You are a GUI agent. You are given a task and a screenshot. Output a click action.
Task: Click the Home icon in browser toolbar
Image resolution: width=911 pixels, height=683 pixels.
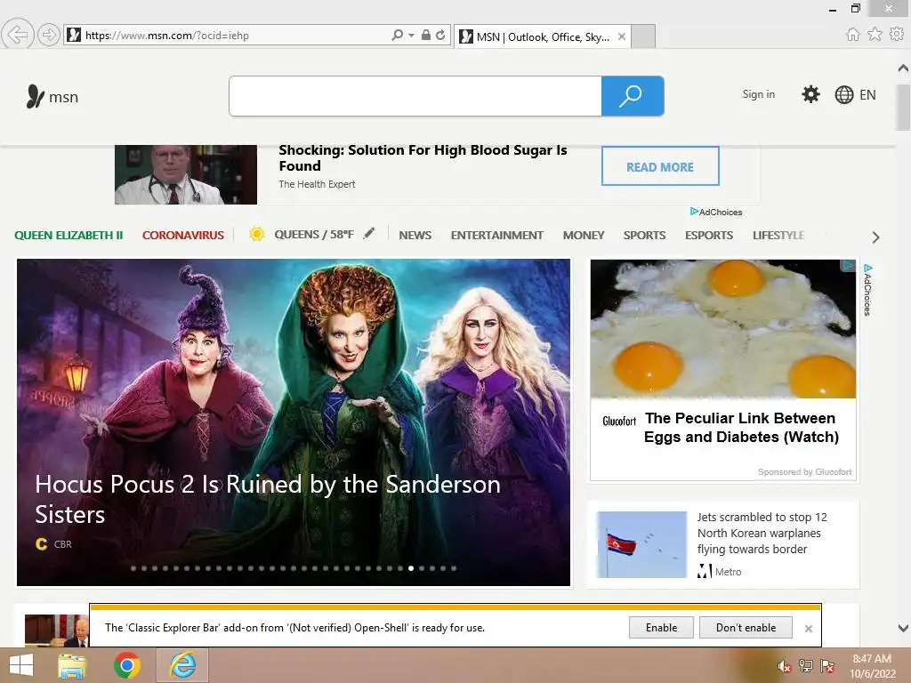(x=852, y=35)
